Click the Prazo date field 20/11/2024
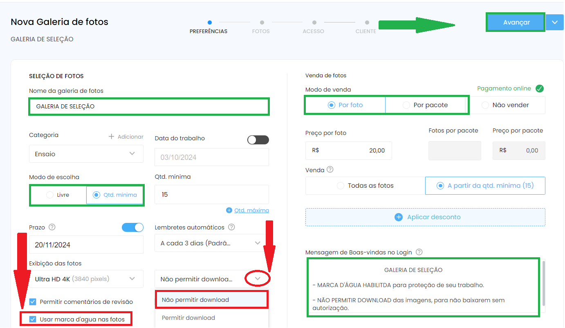 86,245
